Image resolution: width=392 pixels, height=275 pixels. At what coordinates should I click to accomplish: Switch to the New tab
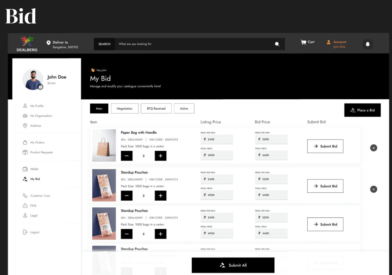click(99, 109)
